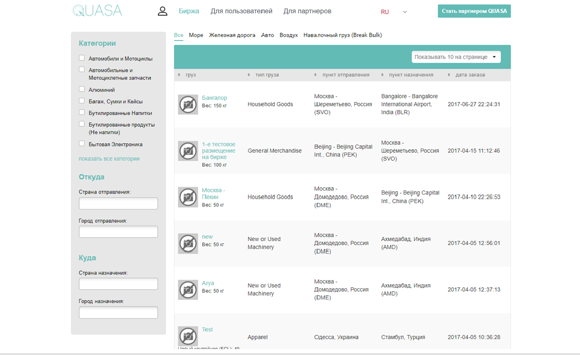
Task: Expand the RU language selector
Action: [394, 12]
